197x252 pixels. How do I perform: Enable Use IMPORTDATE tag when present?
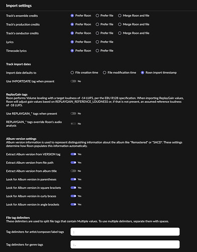click(x=73, y=81)
